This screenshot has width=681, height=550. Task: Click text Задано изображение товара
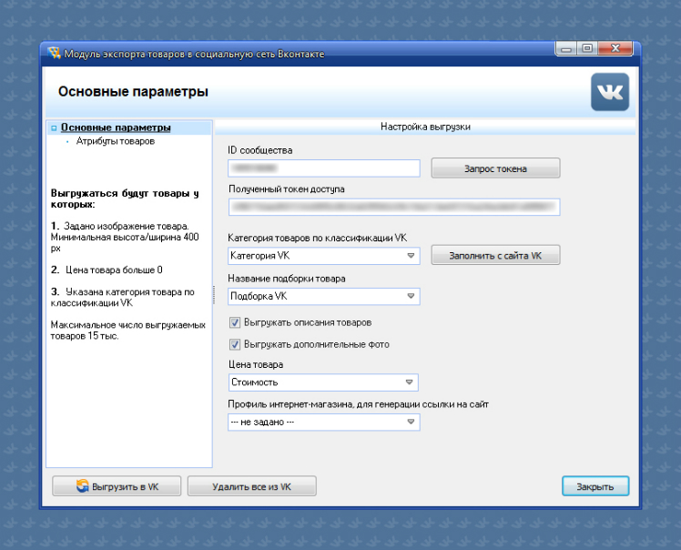(127, 226)
